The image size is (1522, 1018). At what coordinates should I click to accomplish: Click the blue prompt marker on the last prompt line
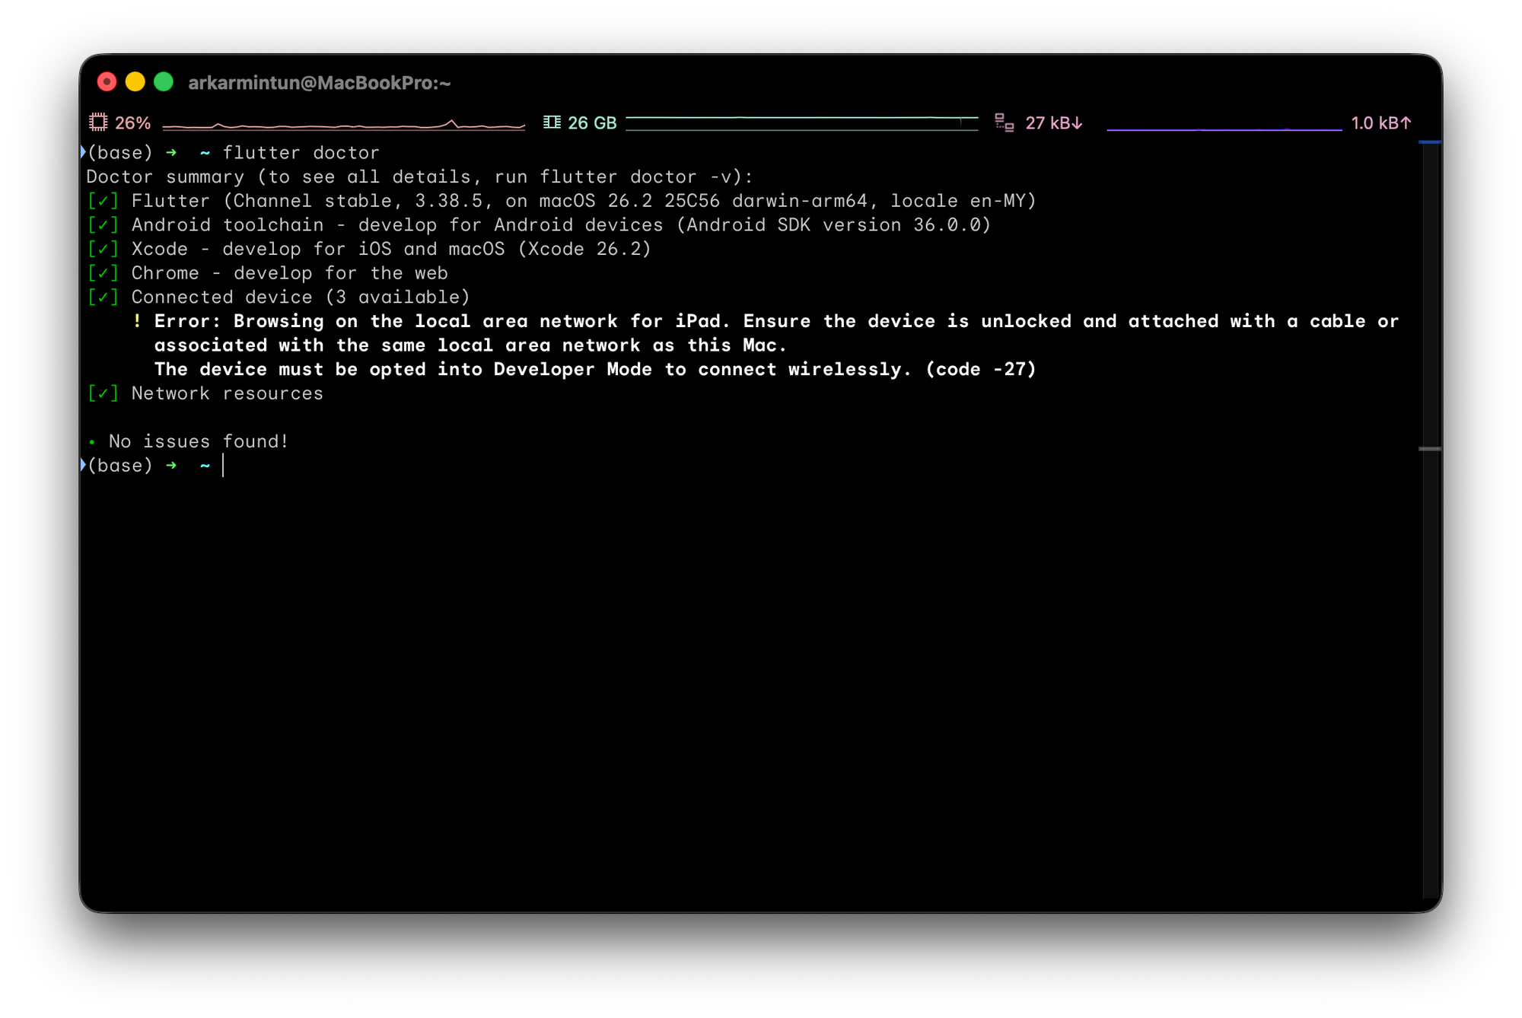(83, 465)
